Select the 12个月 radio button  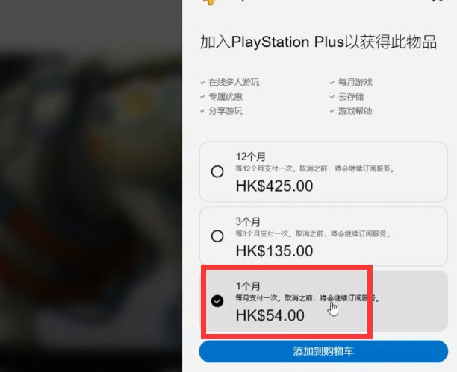click(217, 171)
